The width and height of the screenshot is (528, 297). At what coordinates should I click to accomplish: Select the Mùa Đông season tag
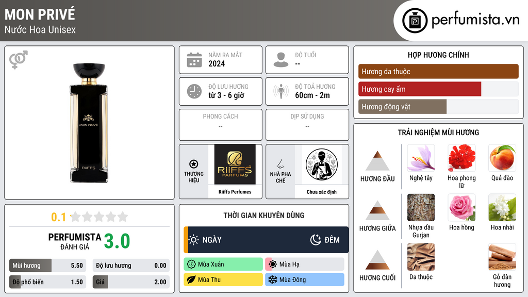click(304, 279)
